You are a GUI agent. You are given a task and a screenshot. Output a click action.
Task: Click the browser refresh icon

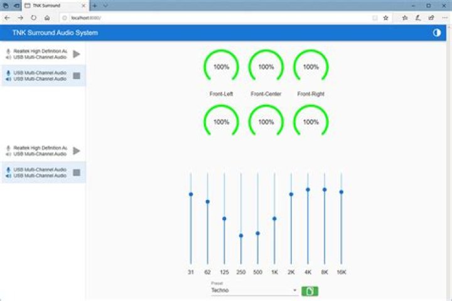pyautogui.click(x=34, y=18)
